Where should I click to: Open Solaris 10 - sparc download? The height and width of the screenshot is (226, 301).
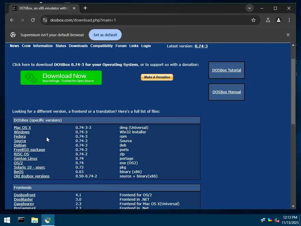tap(30, 167)
